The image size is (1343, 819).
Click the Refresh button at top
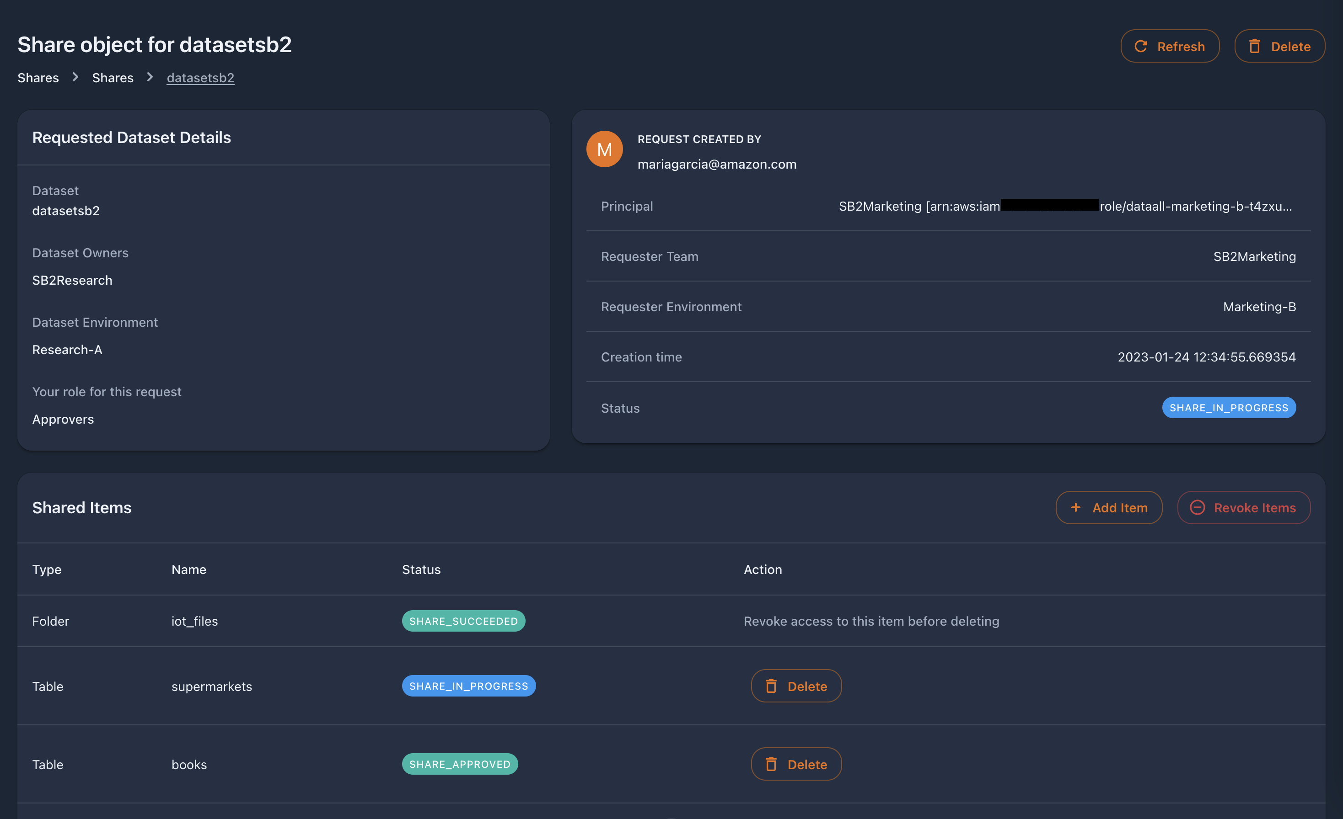[1170, 46]
